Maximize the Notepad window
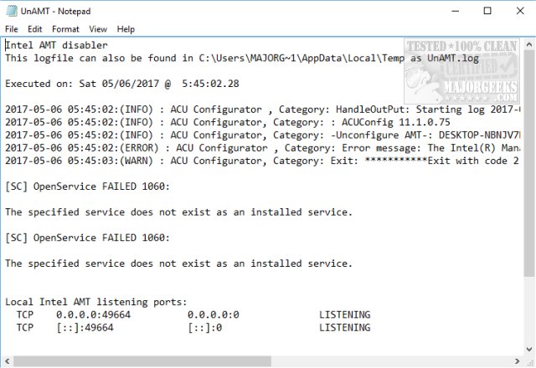The width and height of the screenshot is (536, 368). point(487,11)
